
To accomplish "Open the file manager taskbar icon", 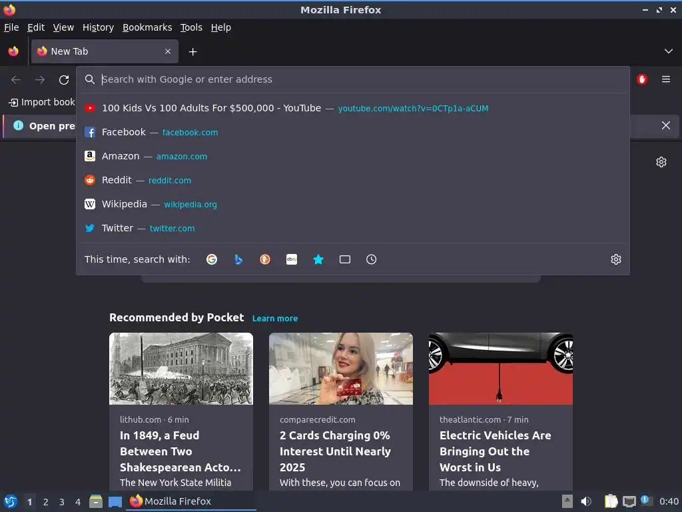I will coord(96,501).
